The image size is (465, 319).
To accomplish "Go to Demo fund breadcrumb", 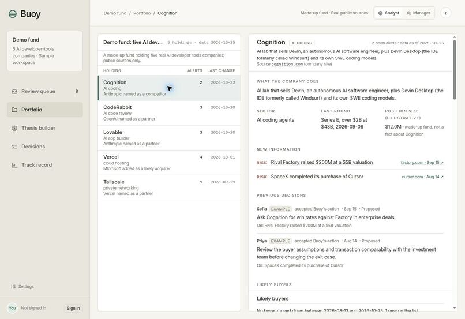I will tap(115, 13).
